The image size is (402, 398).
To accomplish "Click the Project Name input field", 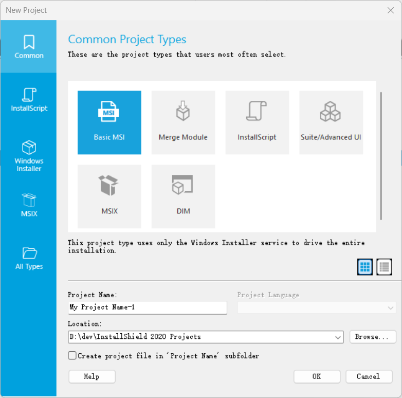I will tap(148, 307).
